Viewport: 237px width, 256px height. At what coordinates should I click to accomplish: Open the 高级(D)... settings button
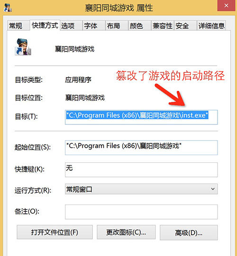pyautogui.click(x=189, y=233)
